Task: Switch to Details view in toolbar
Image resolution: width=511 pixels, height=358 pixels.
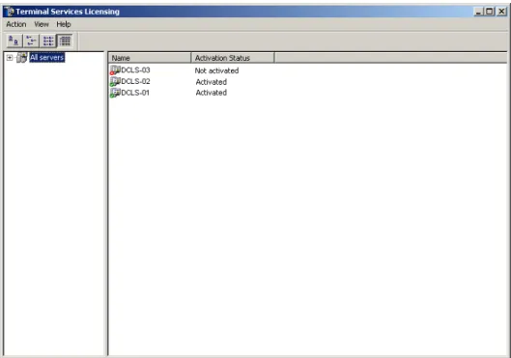Action: [65, 41]
